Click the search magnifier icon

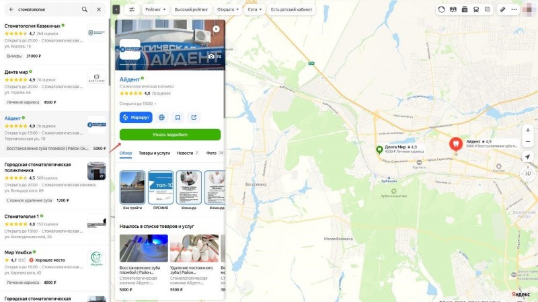[85, 9]
